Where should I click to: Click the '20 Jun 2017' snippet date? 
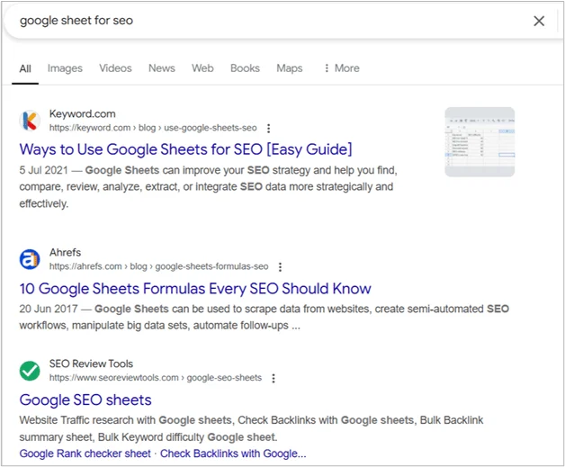(49, 309)
